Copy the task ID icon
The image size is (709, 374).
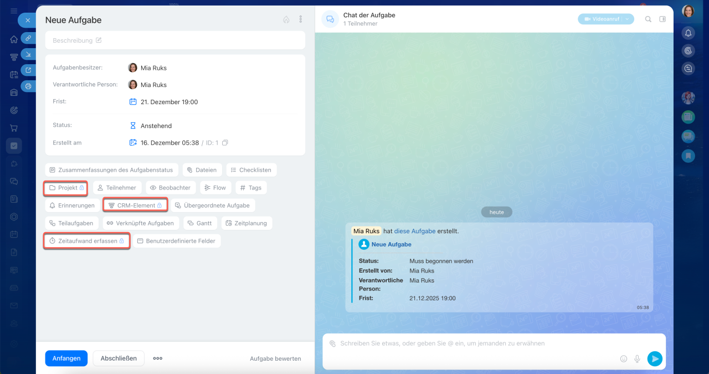(x=225, y=143)
